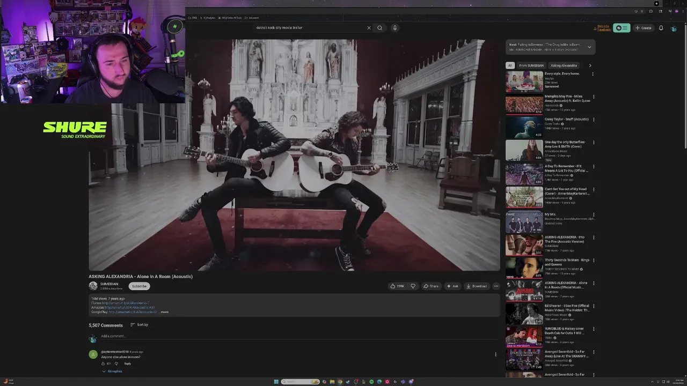Open the Sign in to TubeBuddy link
The image size is (687, 386).
604,28
